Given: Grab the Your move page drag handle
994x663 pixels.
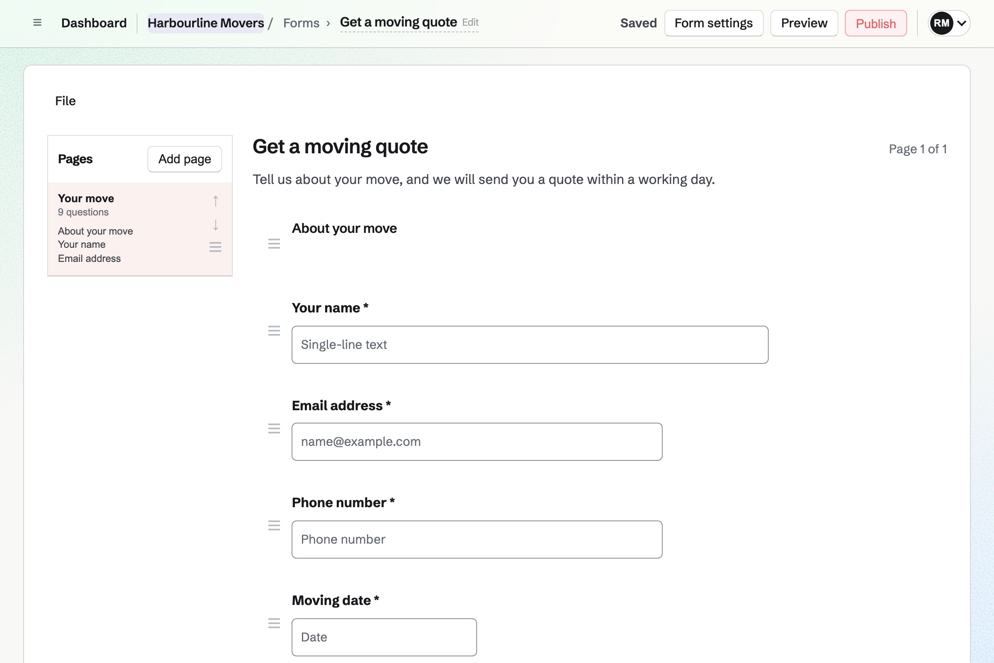Looking at the screenshot, I should pyautogui.click(x=215, y=247).
